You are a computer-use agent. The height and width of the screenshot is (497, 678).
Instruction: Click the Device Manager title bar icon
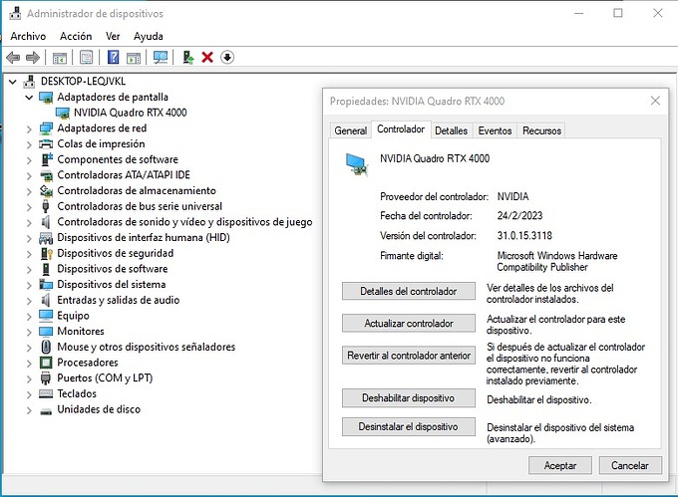tap(15, 13)
